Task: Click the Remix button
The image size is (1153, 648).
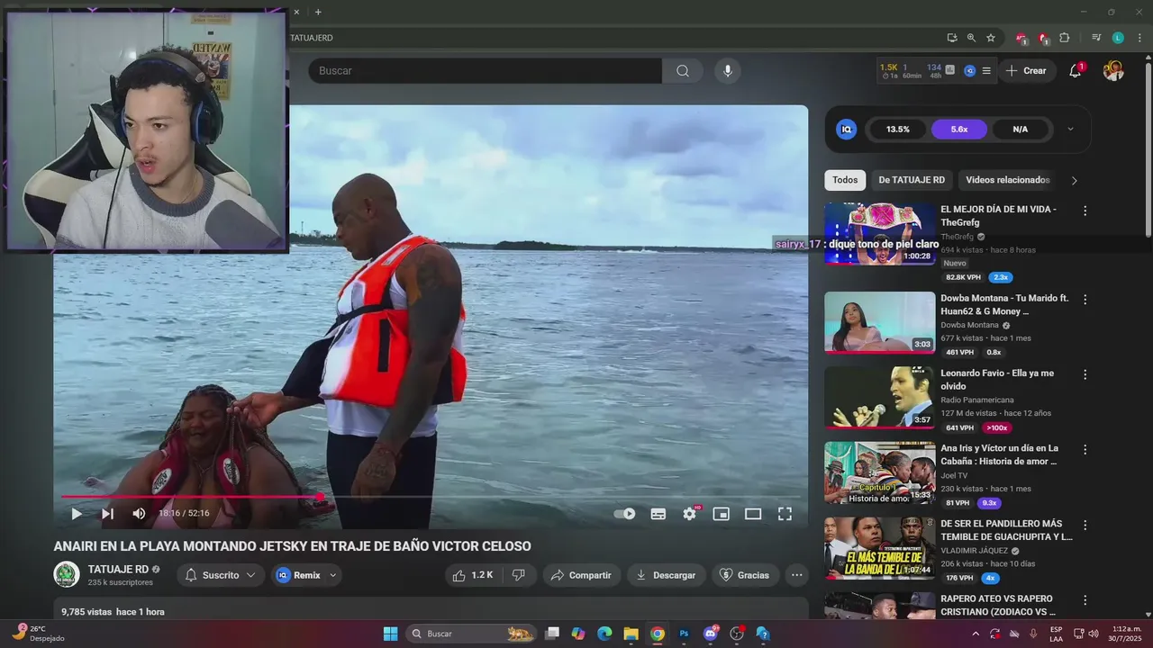Action: click(306, 575)
